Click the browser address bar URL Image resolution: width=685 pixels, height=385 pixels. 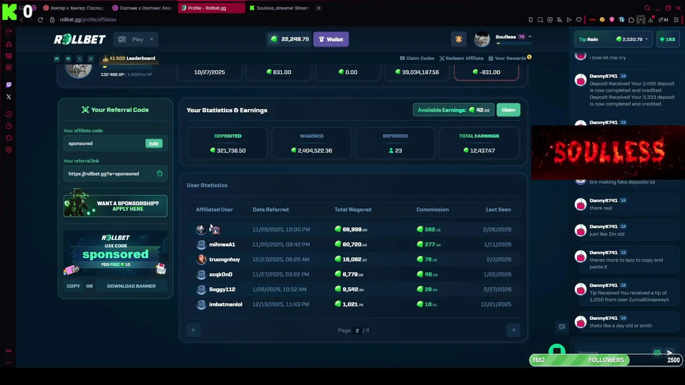[x=88, y=20]
